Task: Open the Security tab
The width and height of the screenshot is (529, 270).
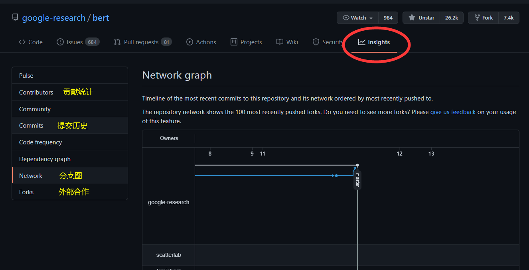Action: tap(328, 42)
